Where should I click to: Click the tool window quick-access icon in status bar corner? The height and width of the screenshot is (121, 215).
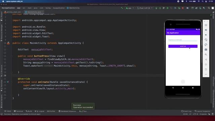point(2,114)
